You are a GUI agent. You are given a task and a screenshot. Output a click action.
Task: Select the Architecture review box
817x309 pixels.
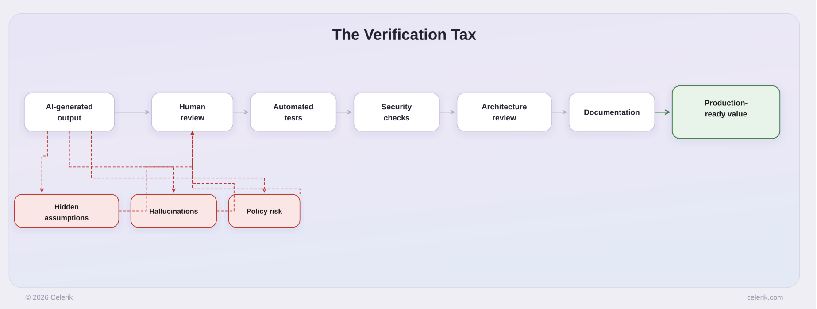[x=504, y=112]
